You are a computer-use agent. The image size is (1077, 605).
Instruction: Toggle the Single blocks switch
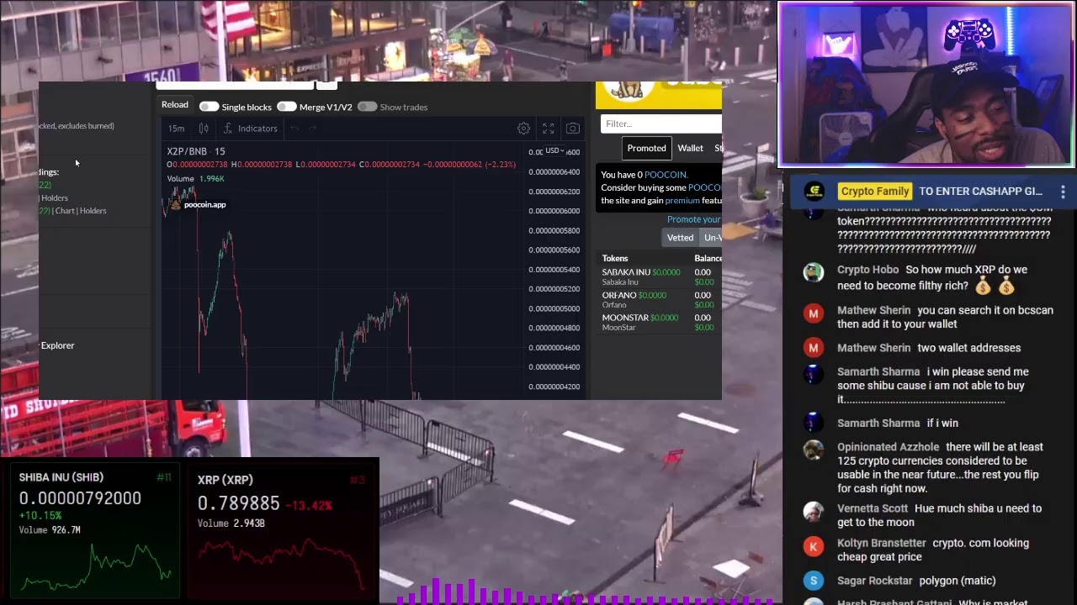[209, 107]
